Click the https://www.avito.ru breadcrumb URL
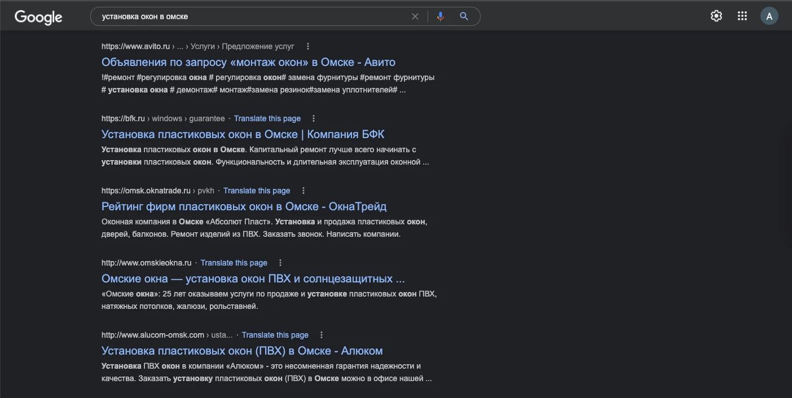 pyautogui.click(x=198, y=46)
